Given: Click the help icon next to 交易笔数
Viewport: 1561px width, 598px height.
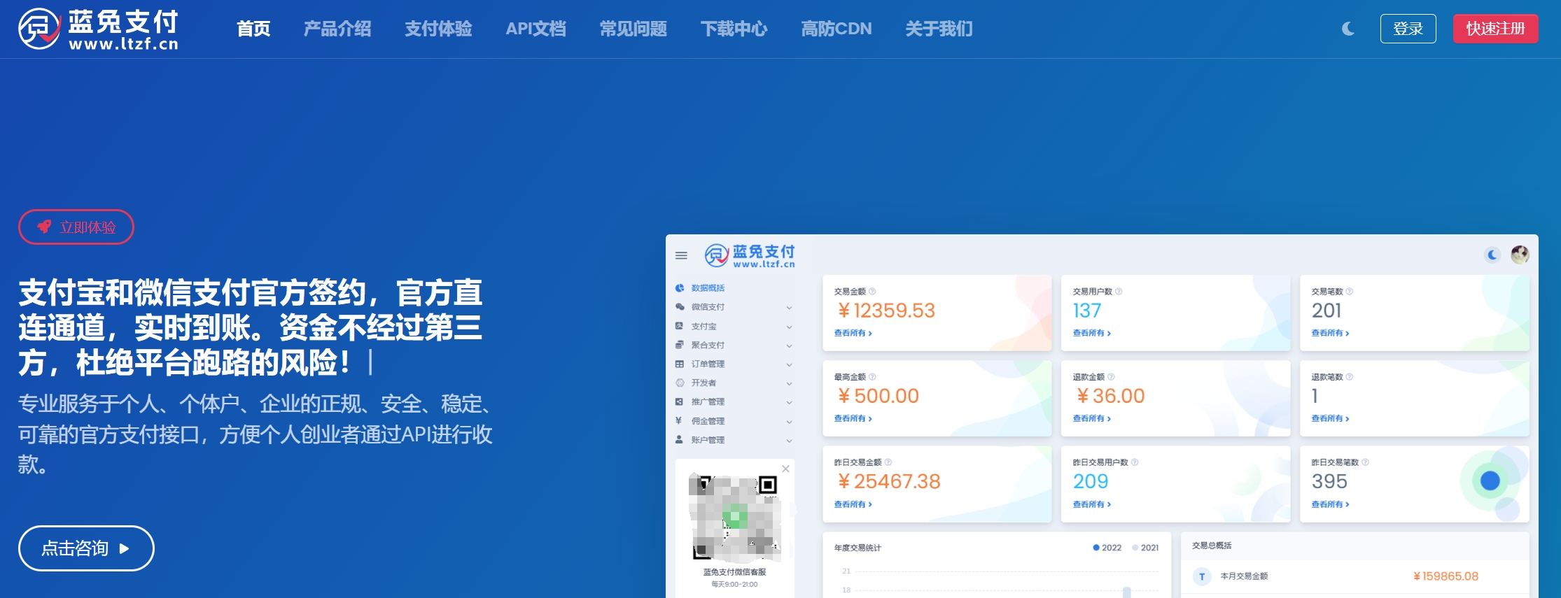Looking at the screenshot, I should (1350, 292).
